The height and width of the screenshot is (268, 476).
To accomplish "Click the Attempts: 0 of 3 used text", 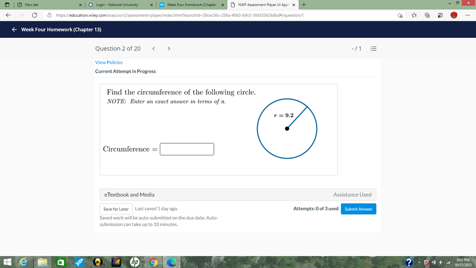I will point(316,208).
